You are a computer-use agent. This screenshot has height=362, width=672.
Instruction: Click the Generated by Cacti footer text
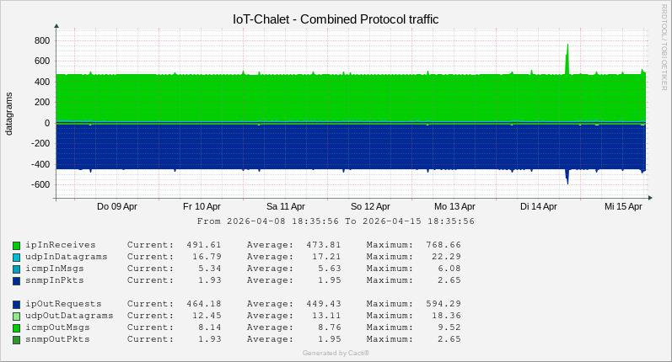(x=336, y=353)
